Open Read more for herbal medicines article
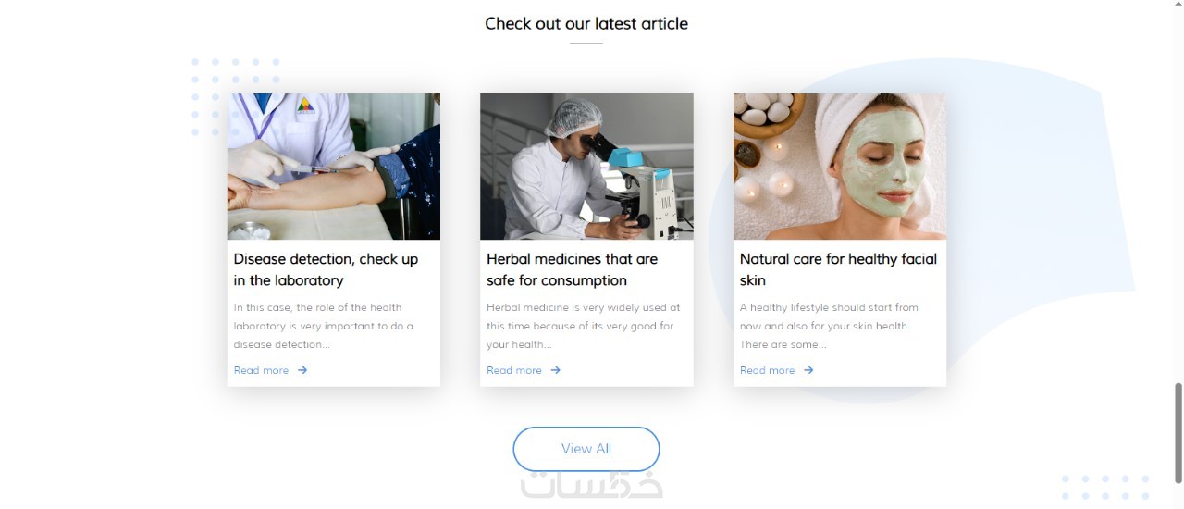Image resolution: width=1184 pixels, height=509 pixels. click(x=514, y=370)
